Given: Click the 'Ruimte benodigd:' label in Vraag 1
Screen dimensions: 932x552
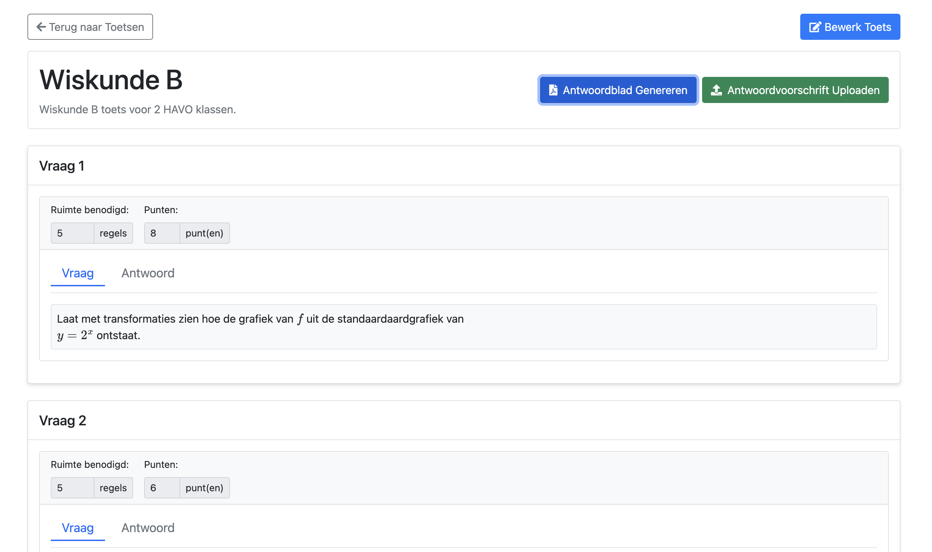Looking at the screenshot, I should pos(90,210).
